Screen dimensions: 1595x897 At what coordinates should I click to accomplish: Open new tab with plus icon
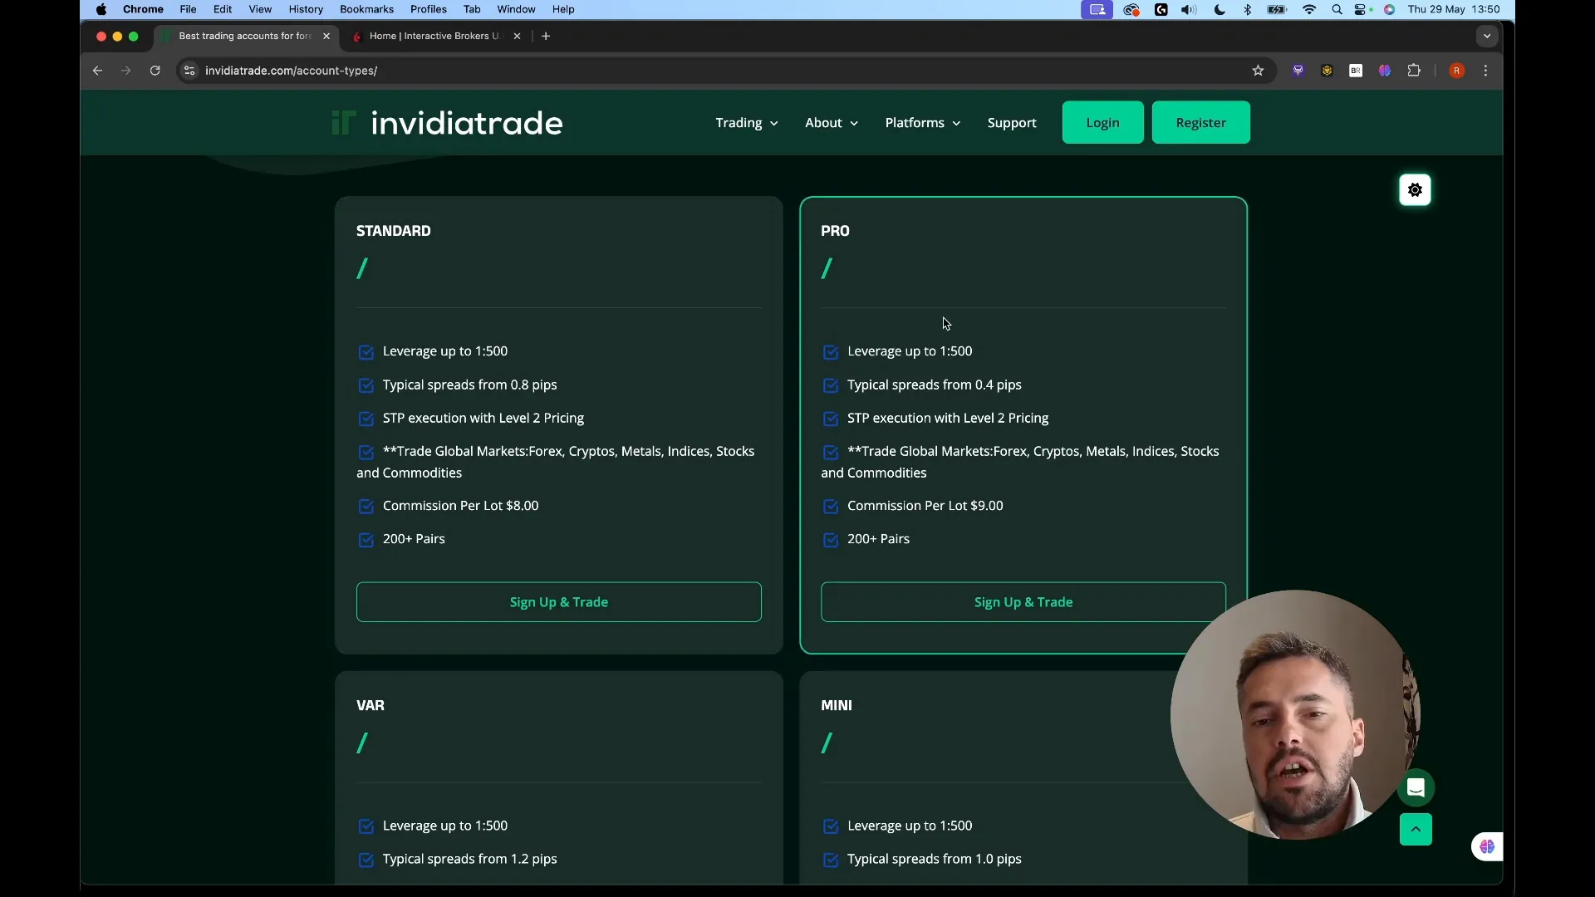tap(546, 36)
